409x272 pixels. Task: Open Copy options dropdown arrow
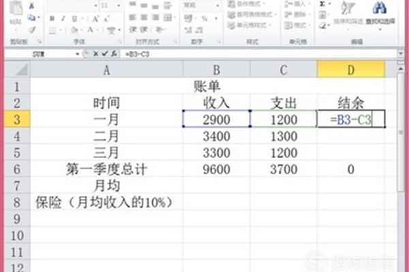point(39,18)
